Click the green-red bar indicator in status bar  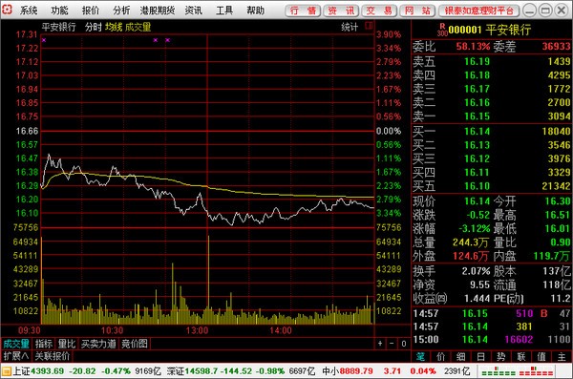click(517, 371)
